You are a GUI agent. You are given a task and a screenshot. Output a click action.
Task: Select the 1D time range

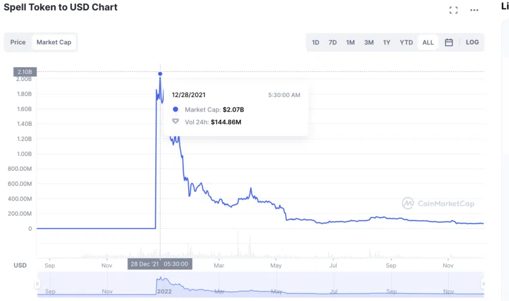tap(316, 42)
